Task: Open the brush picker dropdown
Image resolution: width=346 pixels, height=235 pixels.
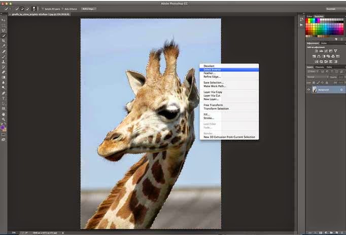Action: [34, 9]
